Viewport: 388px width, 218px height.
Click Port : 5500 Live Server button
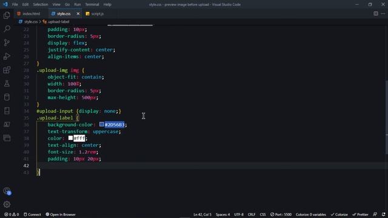(x=281, y=214)
